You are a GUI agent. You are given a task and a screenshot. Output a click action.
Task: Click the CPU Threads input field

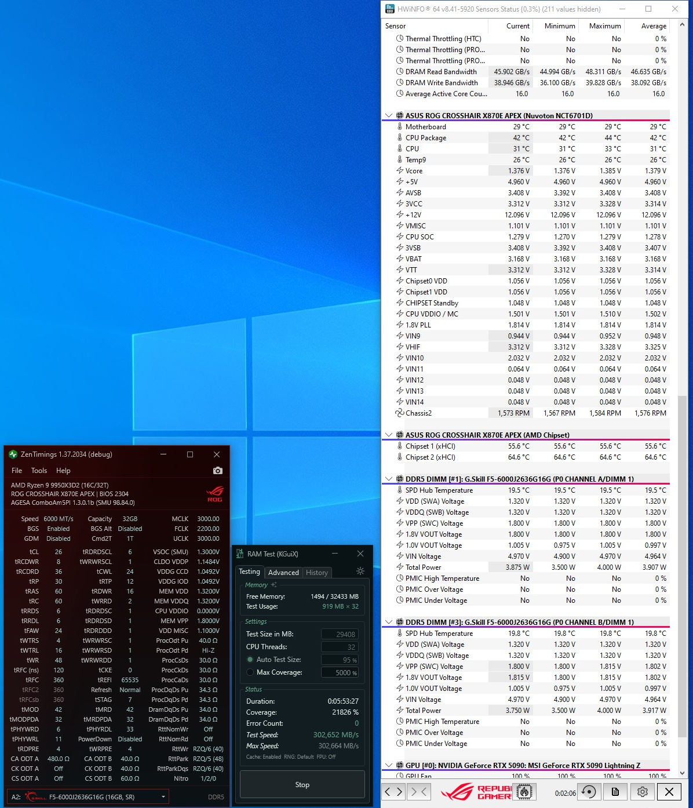point(340,647)
